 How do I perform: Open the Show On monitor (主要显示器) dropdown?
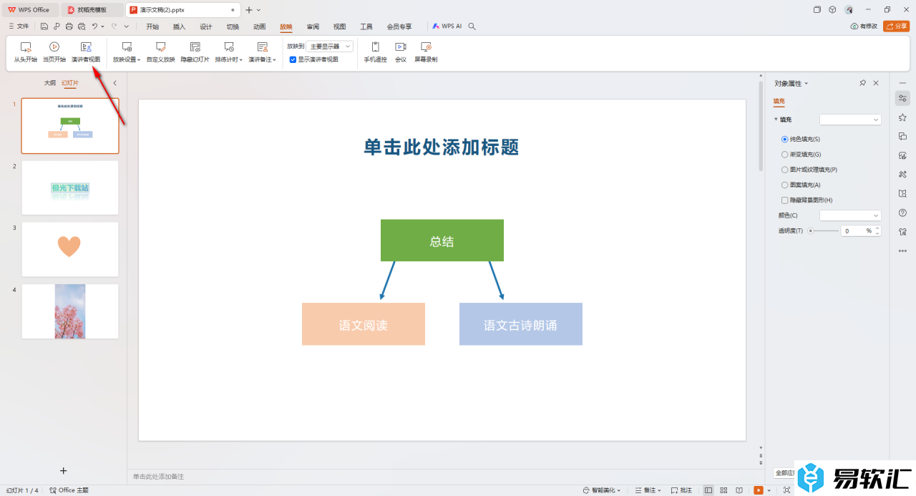(330, 46)
